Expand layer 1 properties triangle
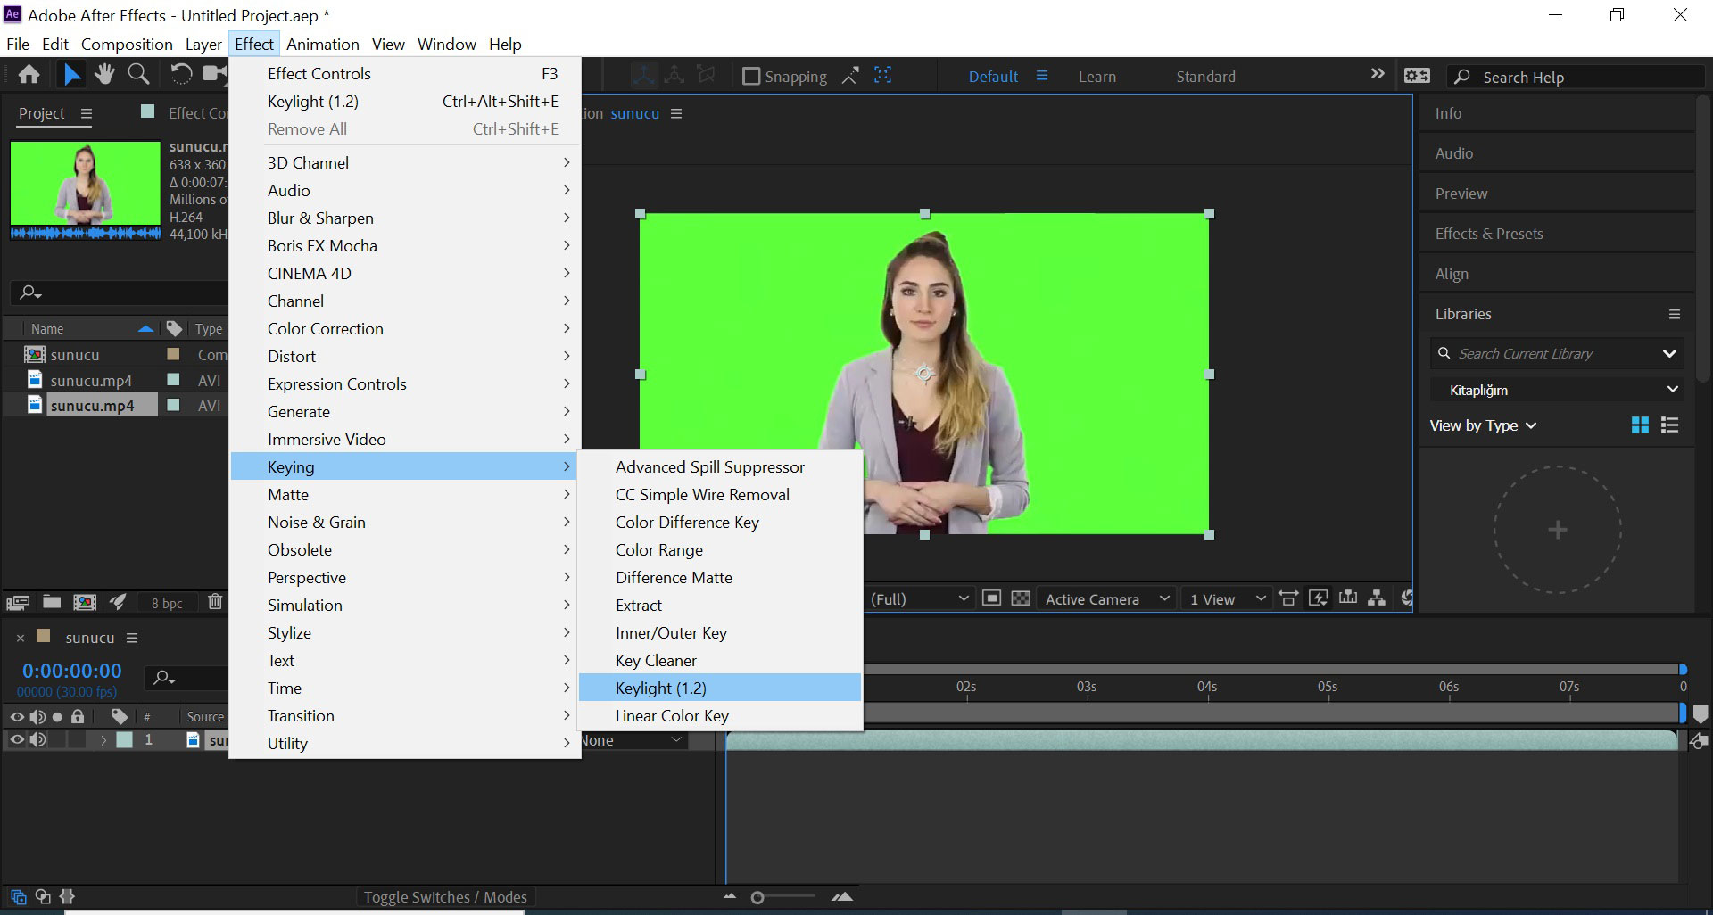Image resolution: width=1713 pixels, height=915 pixels. click(x=103, y=739)
